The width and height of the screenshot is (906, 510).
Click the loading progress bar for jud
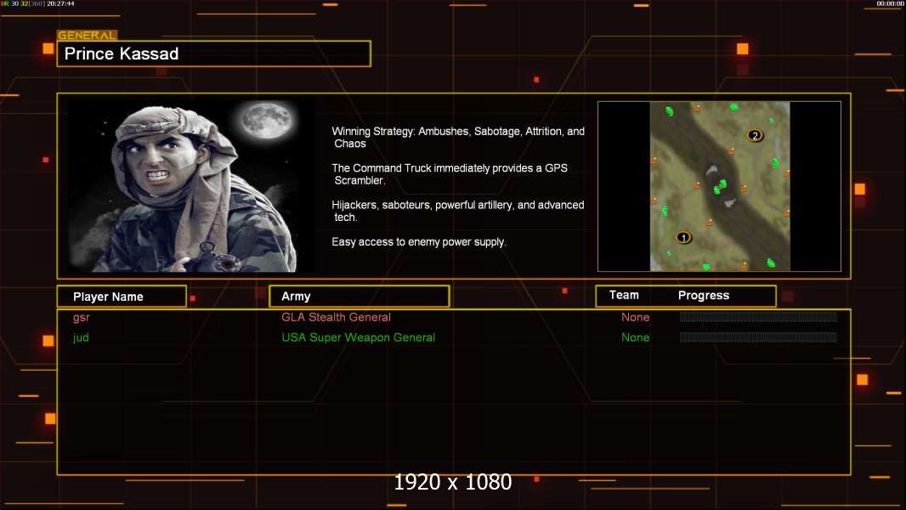tap(757, 337)
